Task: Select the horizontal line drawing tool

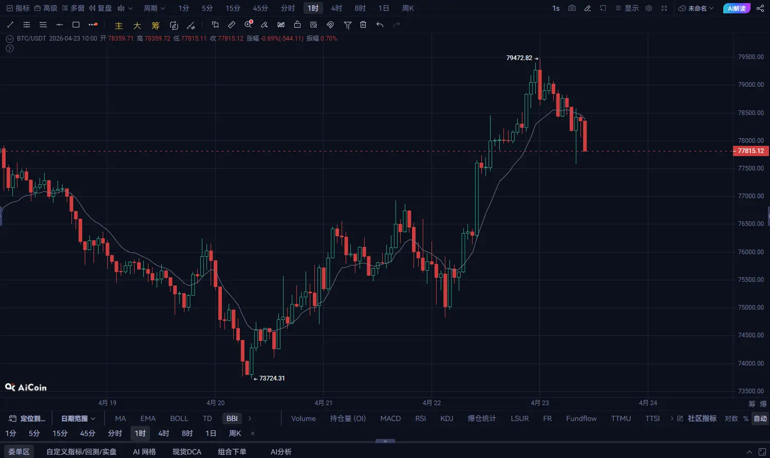Action: click(60, 25)
